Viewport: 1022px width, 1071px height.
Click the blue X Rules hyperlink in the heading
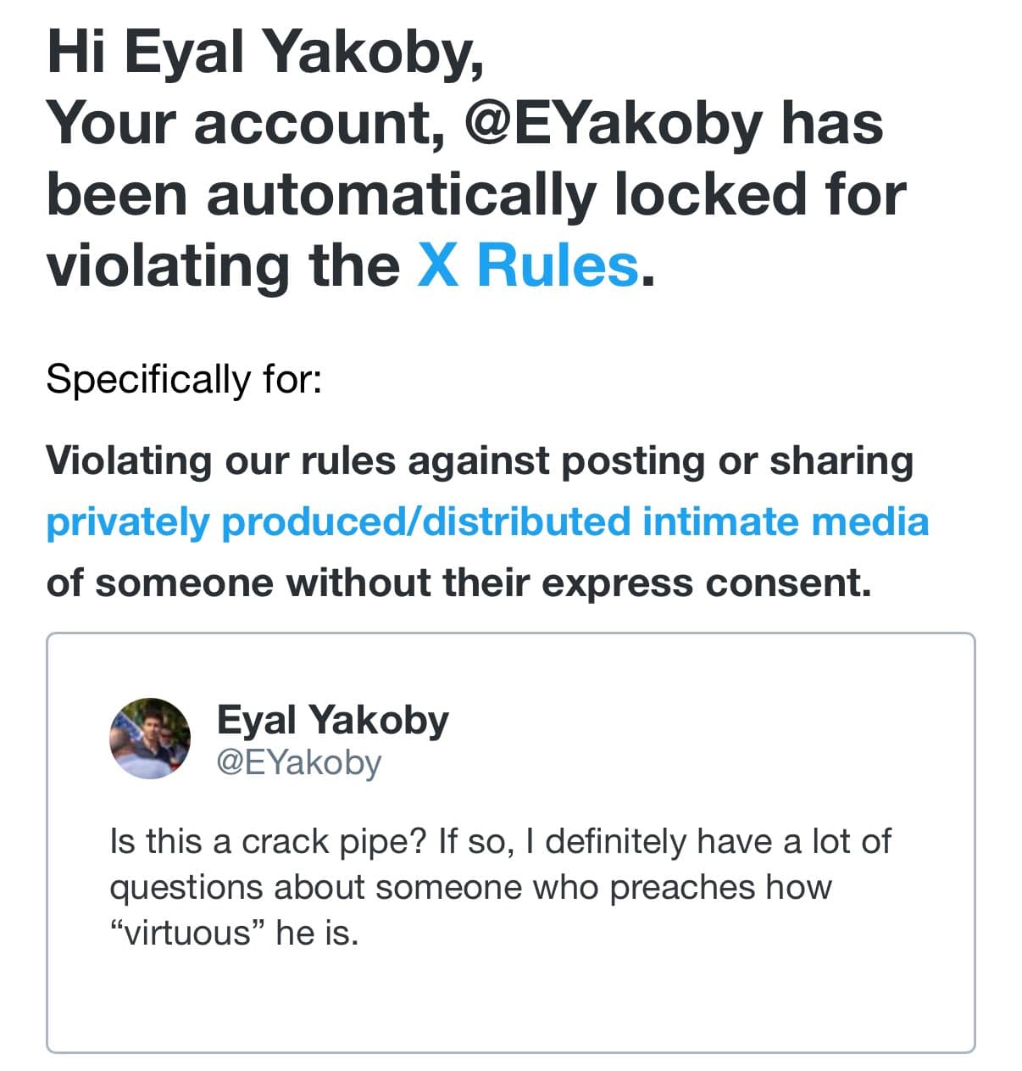pyautogui.click(x=525, y=265)
